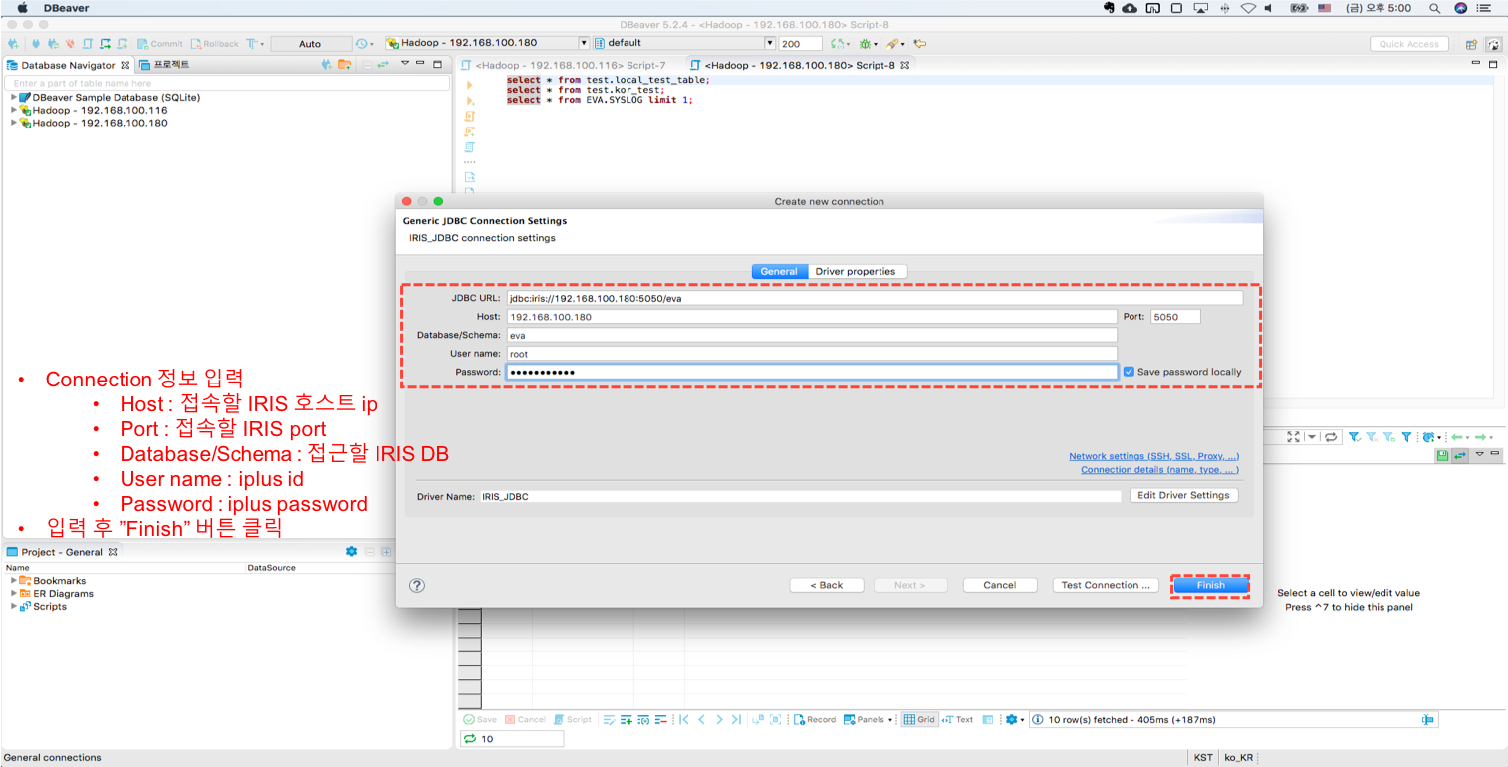The width and height of the screenshot is (1508, 767).
Task: Expand the ER Diagrams folder
Action: click(x=14, y=593)
